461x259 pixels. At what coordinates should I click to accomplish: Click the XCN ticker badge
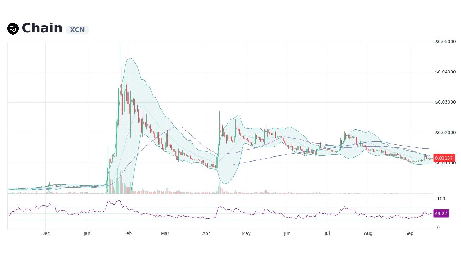[x=77, y=29]
